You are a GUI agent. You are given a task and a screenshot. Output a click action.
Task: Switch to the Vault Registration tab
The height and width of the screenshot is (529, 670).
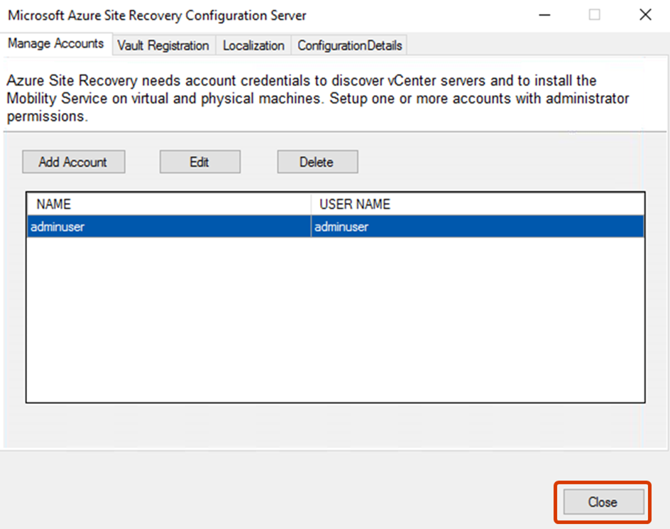pyautogui.click(x=163, y=45)
